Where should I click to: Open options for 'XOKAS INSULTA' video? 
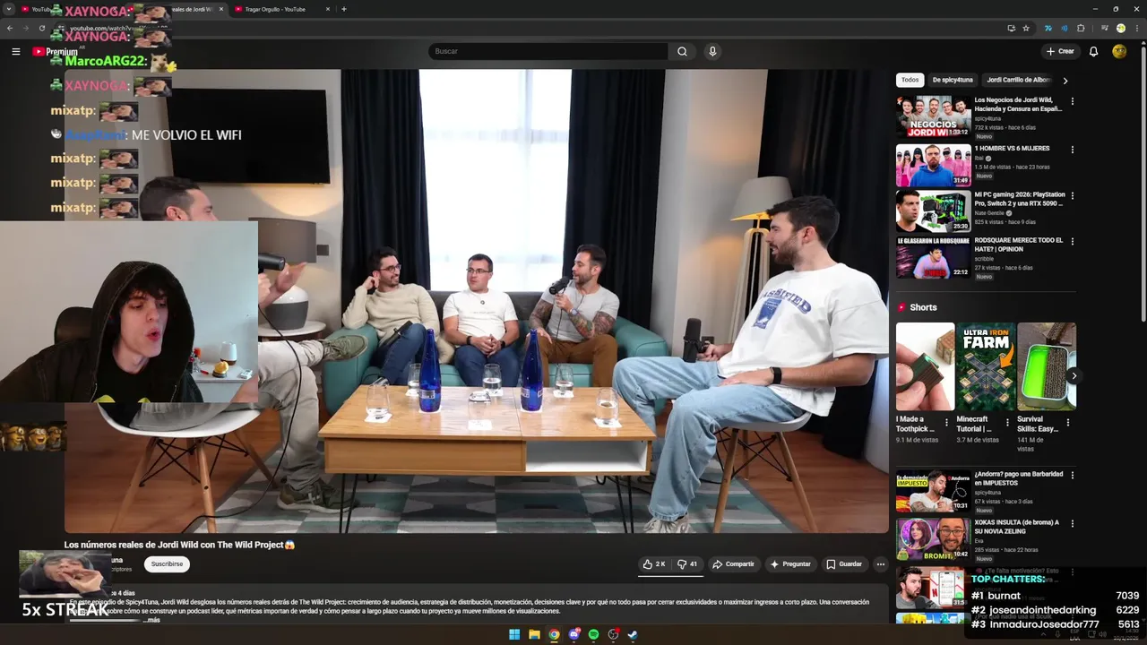coord(1072,523)
